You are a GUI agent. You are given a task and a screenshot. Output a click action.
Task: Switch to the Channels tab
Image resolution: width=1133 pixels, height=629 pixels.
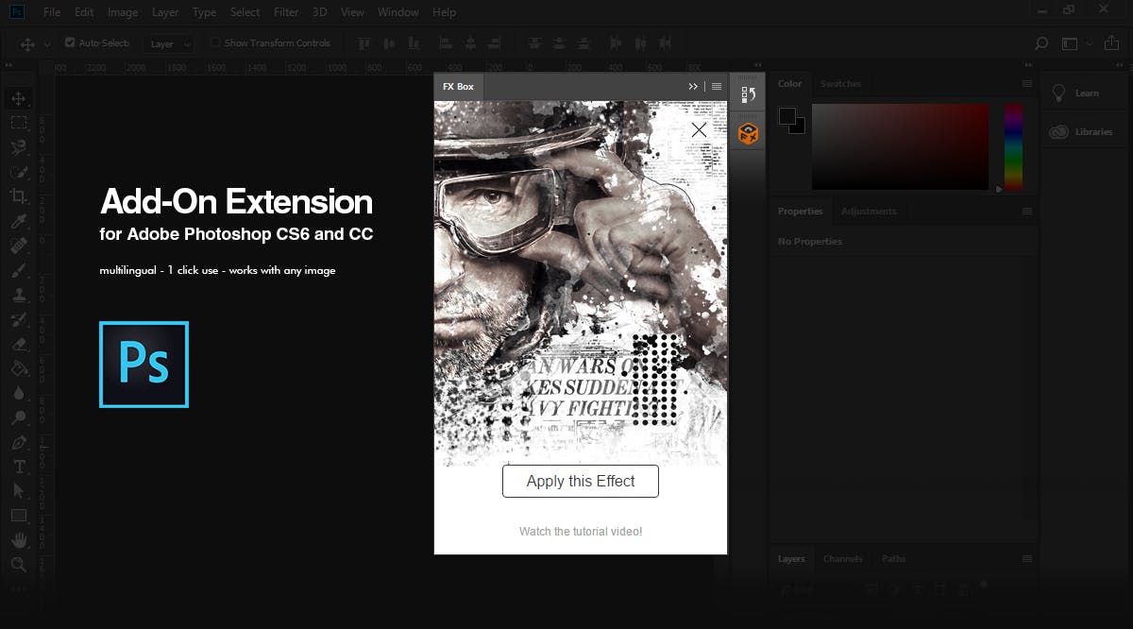click(x=842, y=558)
